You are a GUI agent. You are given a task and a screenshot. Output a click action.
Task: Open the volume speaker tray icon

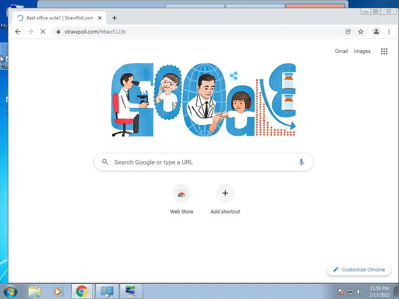pyautogui.click(x=360, y=292)
